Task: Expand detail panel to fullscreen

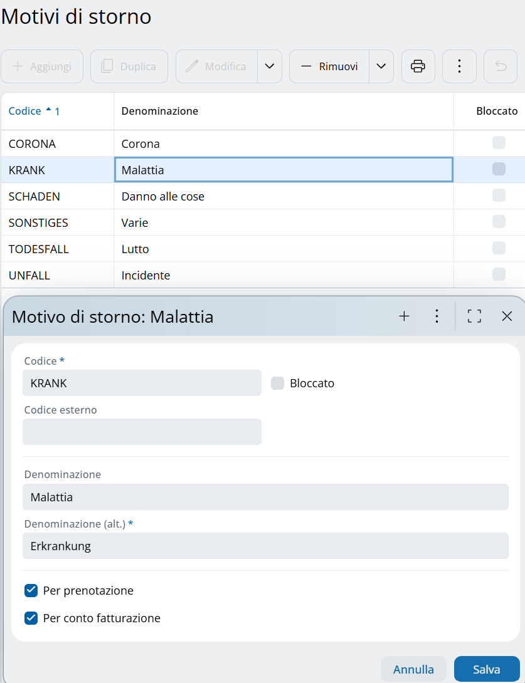Action: (x=474, y=316)
